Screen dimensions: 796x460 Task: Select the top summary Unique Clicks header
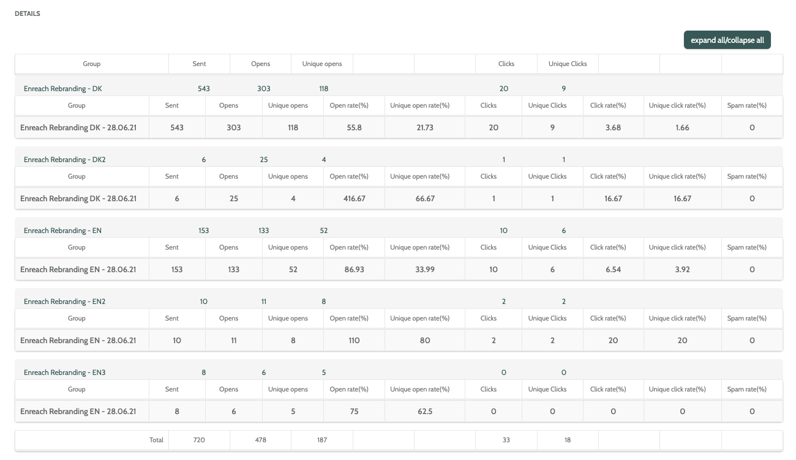click(568, 64)
